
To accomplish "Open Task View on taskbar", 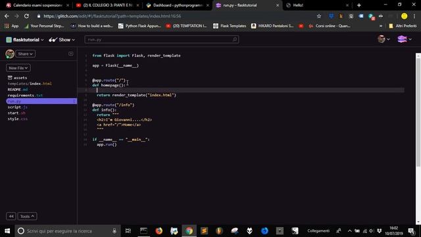I will click(x=128, y=231).
